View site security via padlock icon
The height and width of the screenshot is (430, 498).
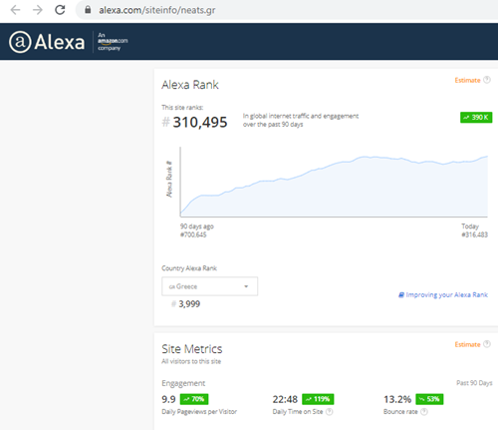tap(88, 10)
